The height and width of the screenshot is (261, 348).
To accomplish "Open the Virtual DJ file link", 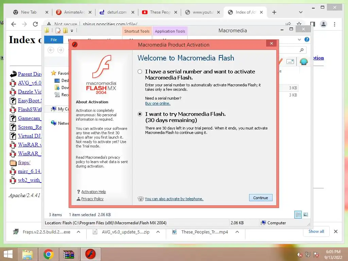I will tap(30, 136).
